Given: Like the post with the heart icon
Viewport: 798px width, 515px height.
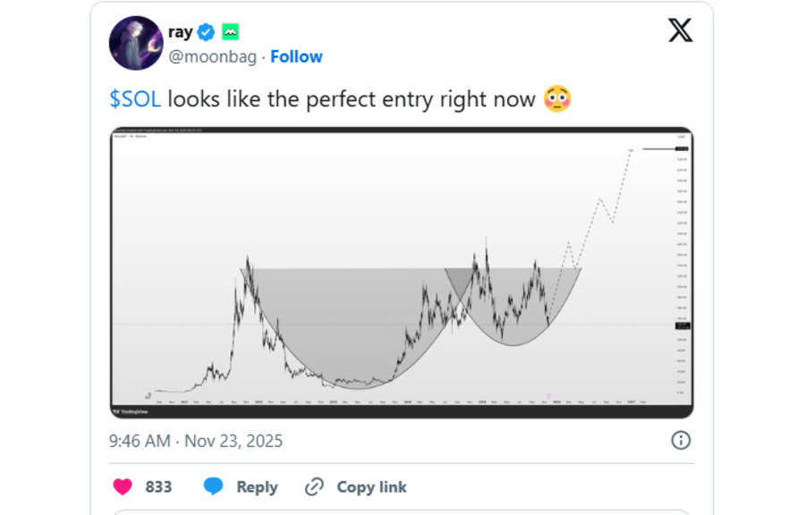Looking at the screenshot, I should [x=123, y=486].
